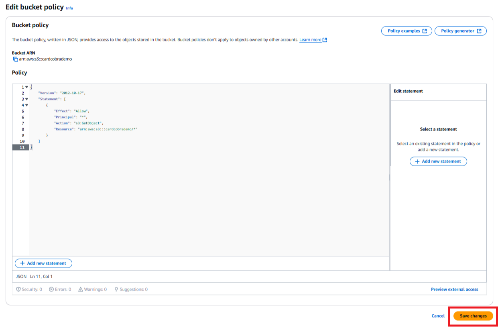The width and height of the screenshot is (500, 332).
Task: Click the Warnings triangle icon
Action: 81,289
